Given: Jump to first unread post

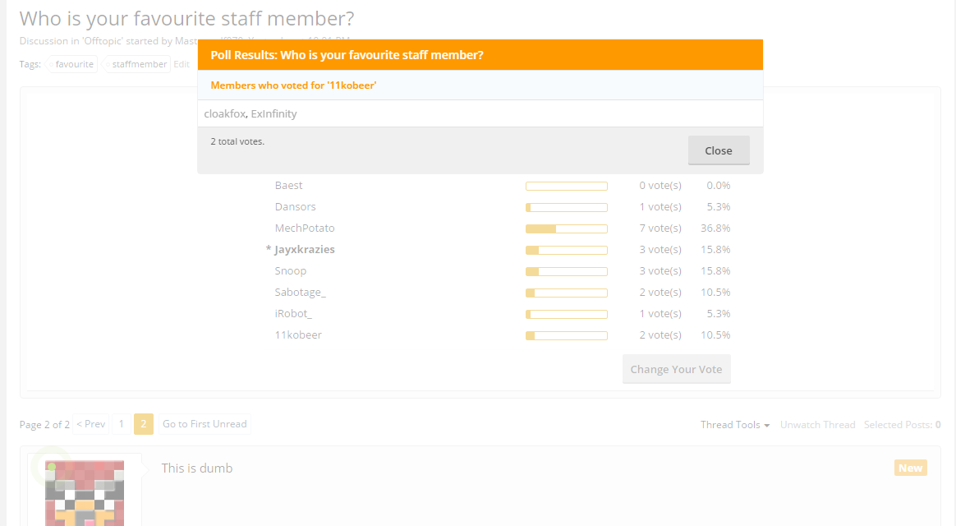Looking at the screenshot, I should coord(205,424).
